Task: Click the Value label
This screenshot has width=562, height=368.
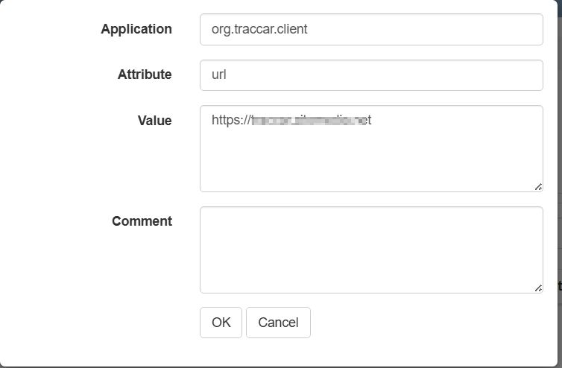Action: (x=154, y=121)
